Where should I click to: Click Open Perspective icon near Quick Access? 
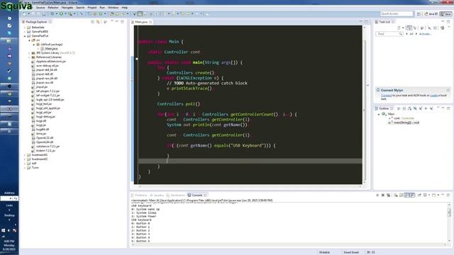coord(419,13)
